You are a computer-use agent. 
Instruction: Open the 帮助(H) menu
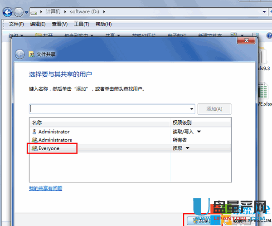click(x=103, y=24)
